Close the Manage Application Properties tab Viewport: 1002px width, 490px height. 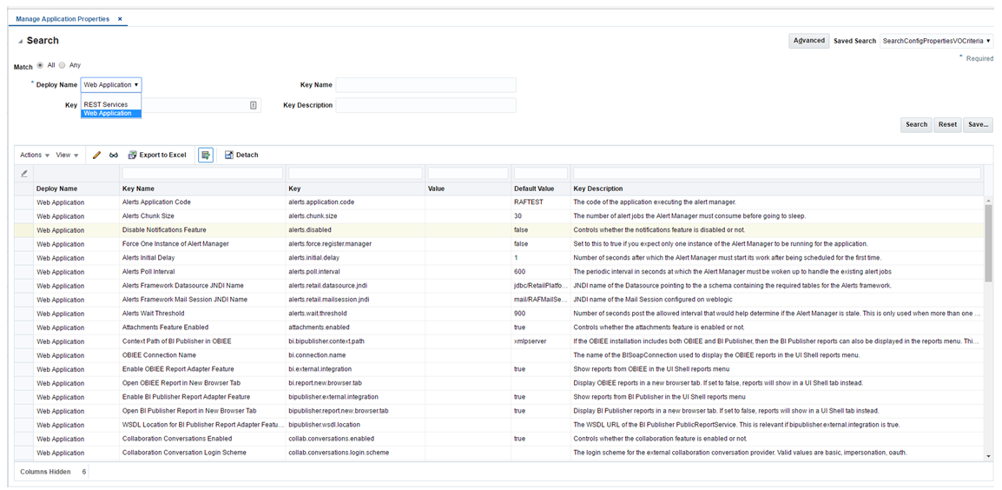point(120,19)
